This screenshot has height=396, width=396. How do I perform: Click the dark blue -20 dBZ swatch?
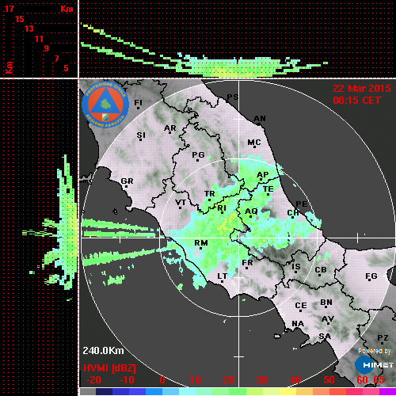click(104, 391)
